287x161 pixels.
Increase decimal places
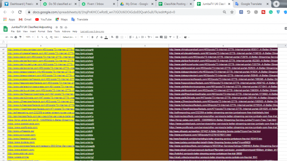pos(51,37)
